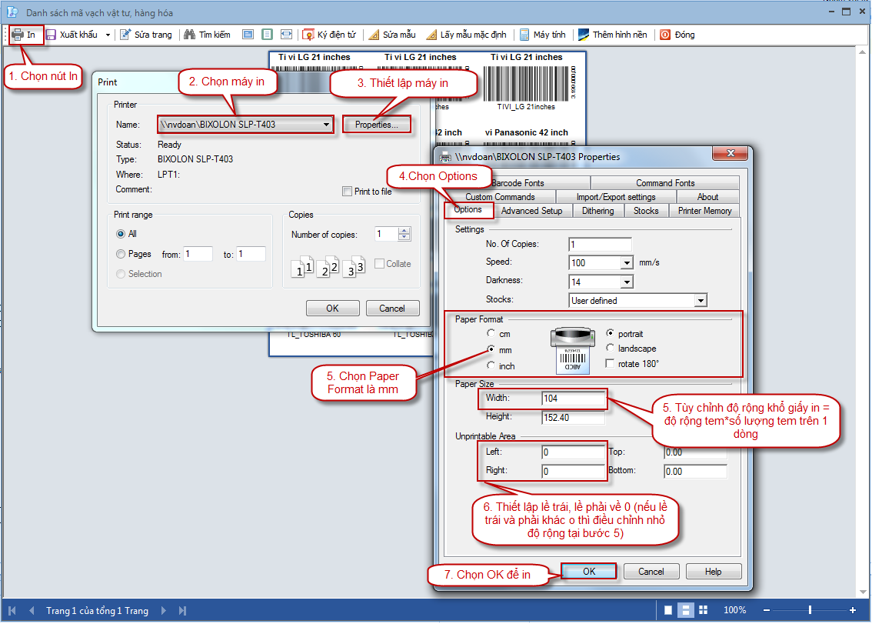Open the Stocks User defined dropdown
This screenshot has height=624, width=872.
pyautogui.click(x=700, y=300)
